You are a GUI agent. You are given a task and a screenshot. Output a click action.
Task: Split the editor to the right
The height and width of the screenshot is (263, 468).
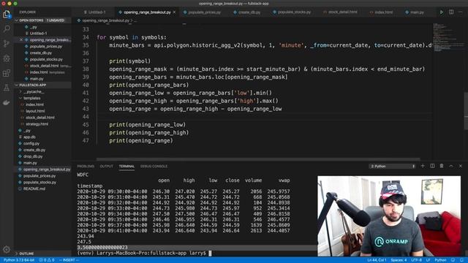[x=451, y=12]
